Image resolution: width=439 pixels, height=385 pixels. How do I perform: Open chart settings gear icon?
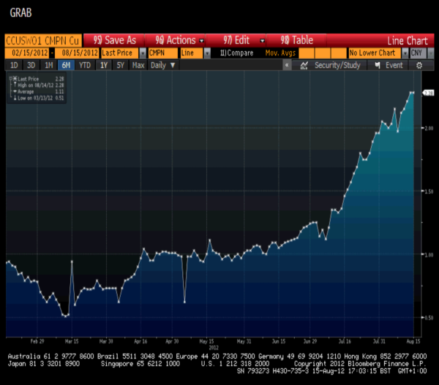click(x=419, y=65)
